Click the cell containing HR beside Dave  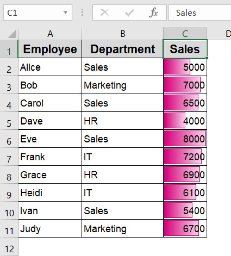122,121
